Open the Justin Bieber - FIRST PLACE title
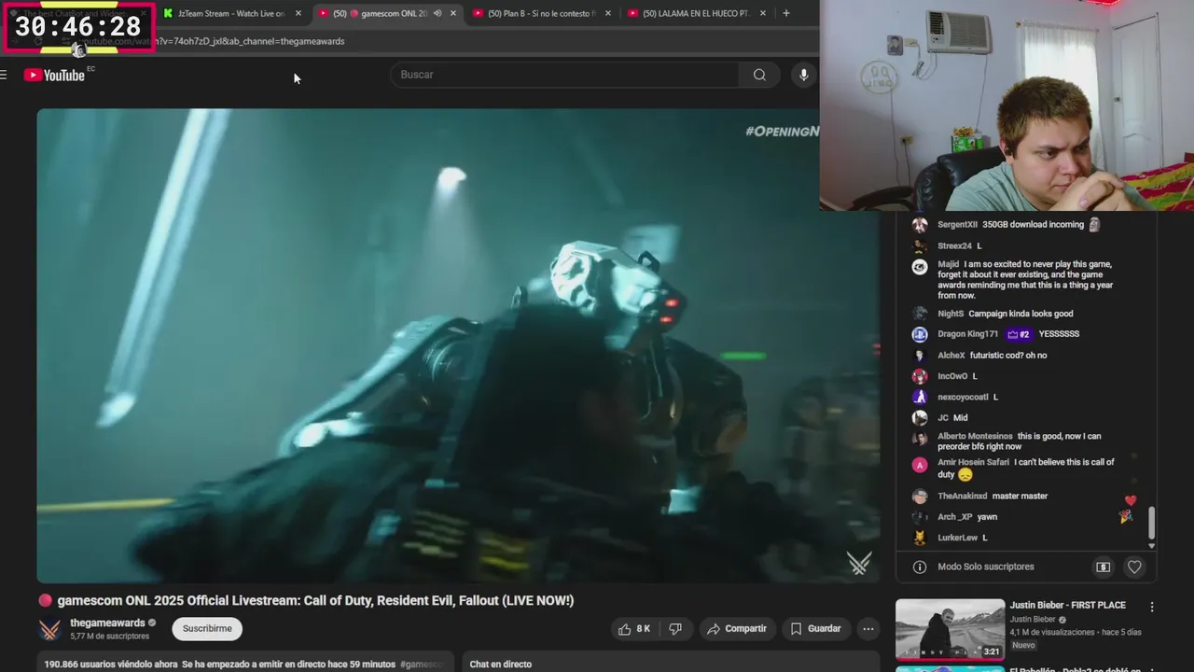The height and width of the screenshot is (672, 1194). (1067, 605)
